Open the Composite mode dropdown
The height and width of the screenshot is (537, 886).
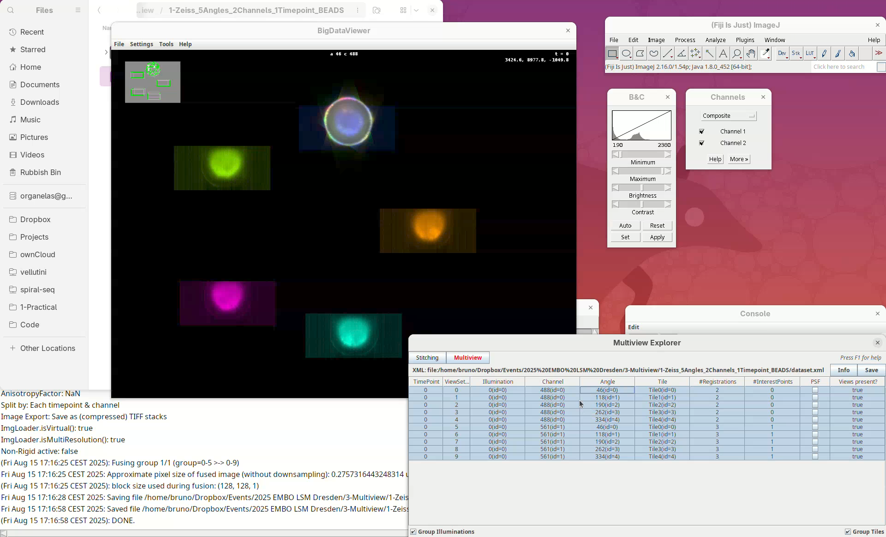[x=728, y=116]
